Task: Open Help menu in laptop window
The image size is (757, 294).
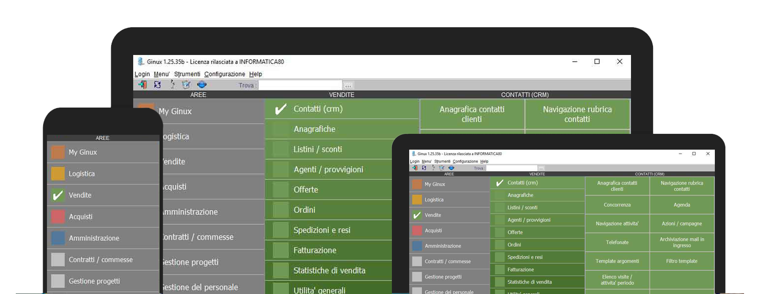Action: point(255,74)
